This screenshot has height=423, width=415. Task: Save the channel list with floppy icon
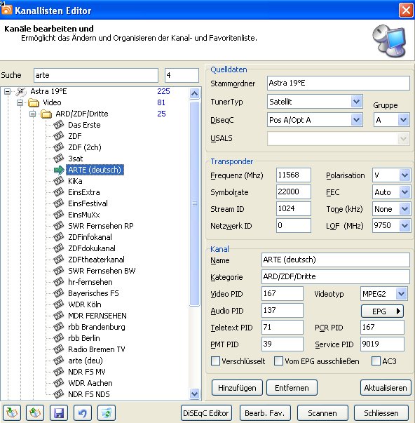pyautogui.click(x=59, y=412)
